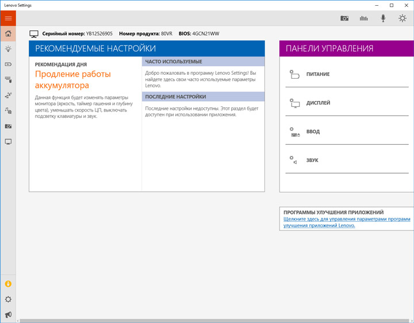Click the Lenovo app improvement programs link
The height and width of the screenshot is (323, 414).
[347, 222]
